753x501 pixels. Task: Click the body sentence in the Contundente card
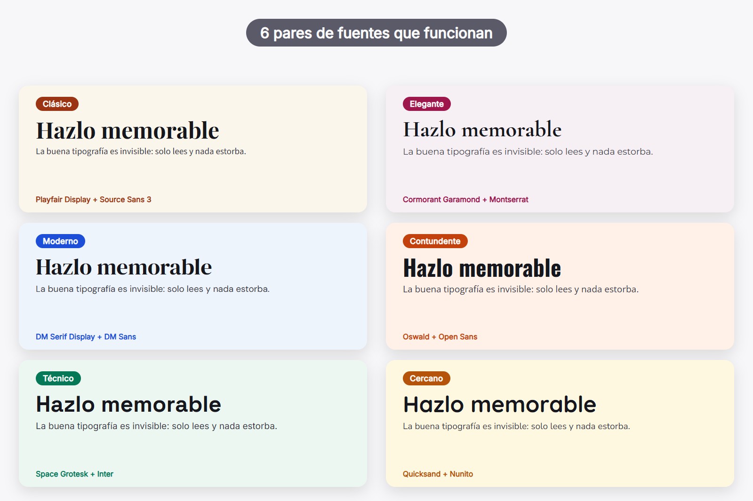(x=521, y=290)
